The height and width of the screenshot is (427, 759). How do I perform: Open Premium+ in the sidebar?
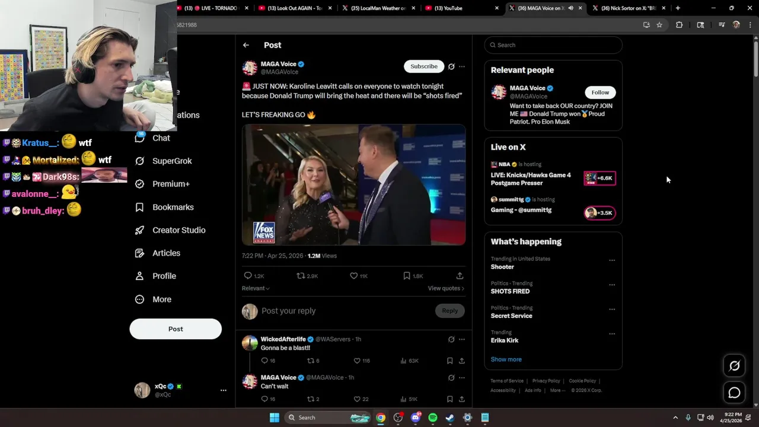(x=162, y=184)
